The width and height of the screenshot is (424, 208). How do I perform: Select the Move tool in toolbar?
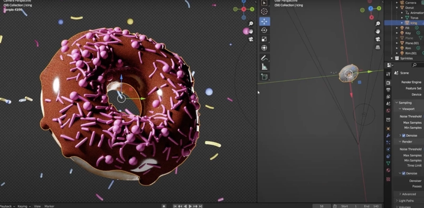coord(264,21)
